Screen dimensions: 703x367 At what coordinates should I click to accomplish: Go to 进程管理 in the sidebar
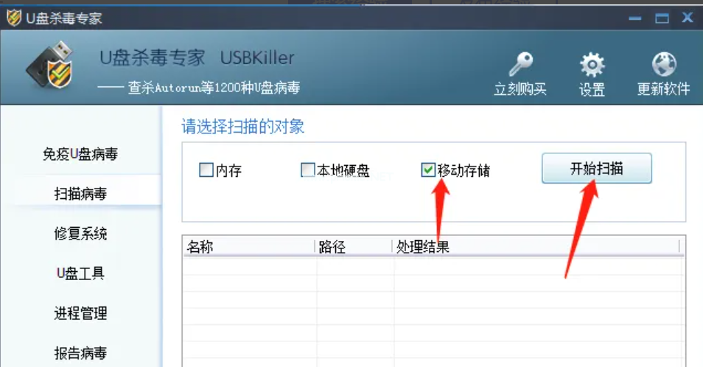(80, 314)
